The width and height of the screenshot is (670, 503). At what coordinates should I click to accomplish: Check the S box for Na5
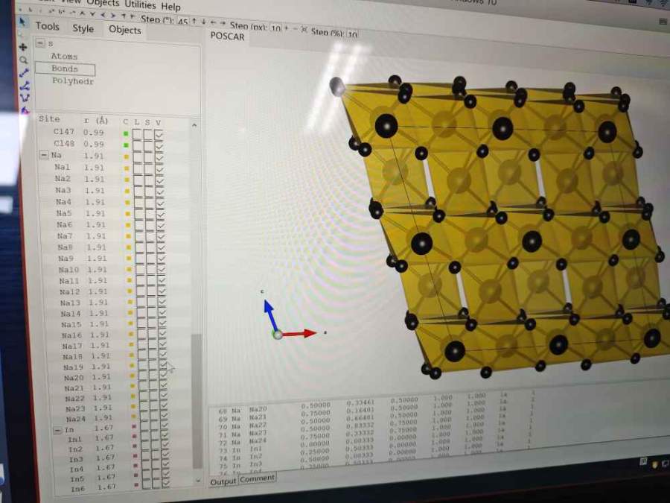[150, 213]
